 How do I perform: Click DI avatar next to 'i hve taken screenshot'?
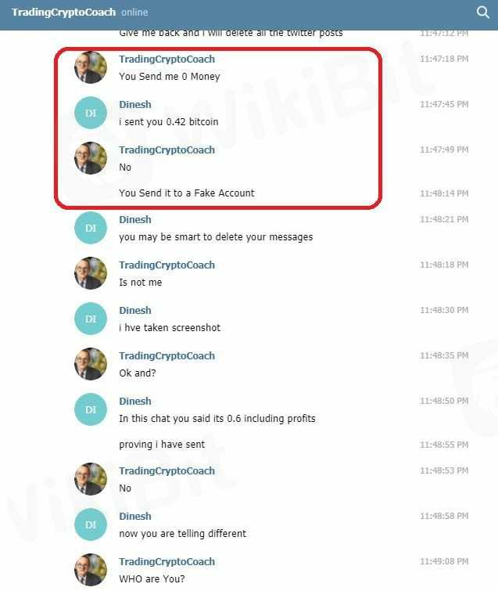pos(91,319)
